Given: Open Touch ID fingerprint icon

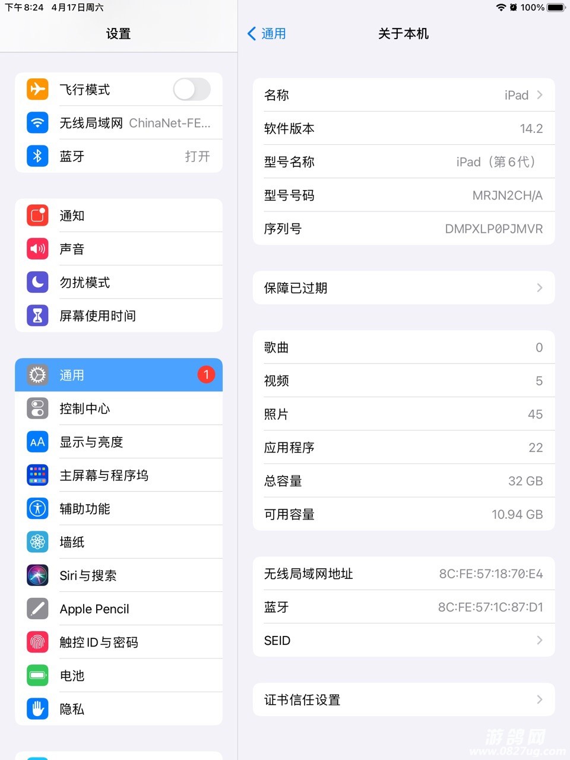Looking at the screenshot, I should (x=37, y=642).
